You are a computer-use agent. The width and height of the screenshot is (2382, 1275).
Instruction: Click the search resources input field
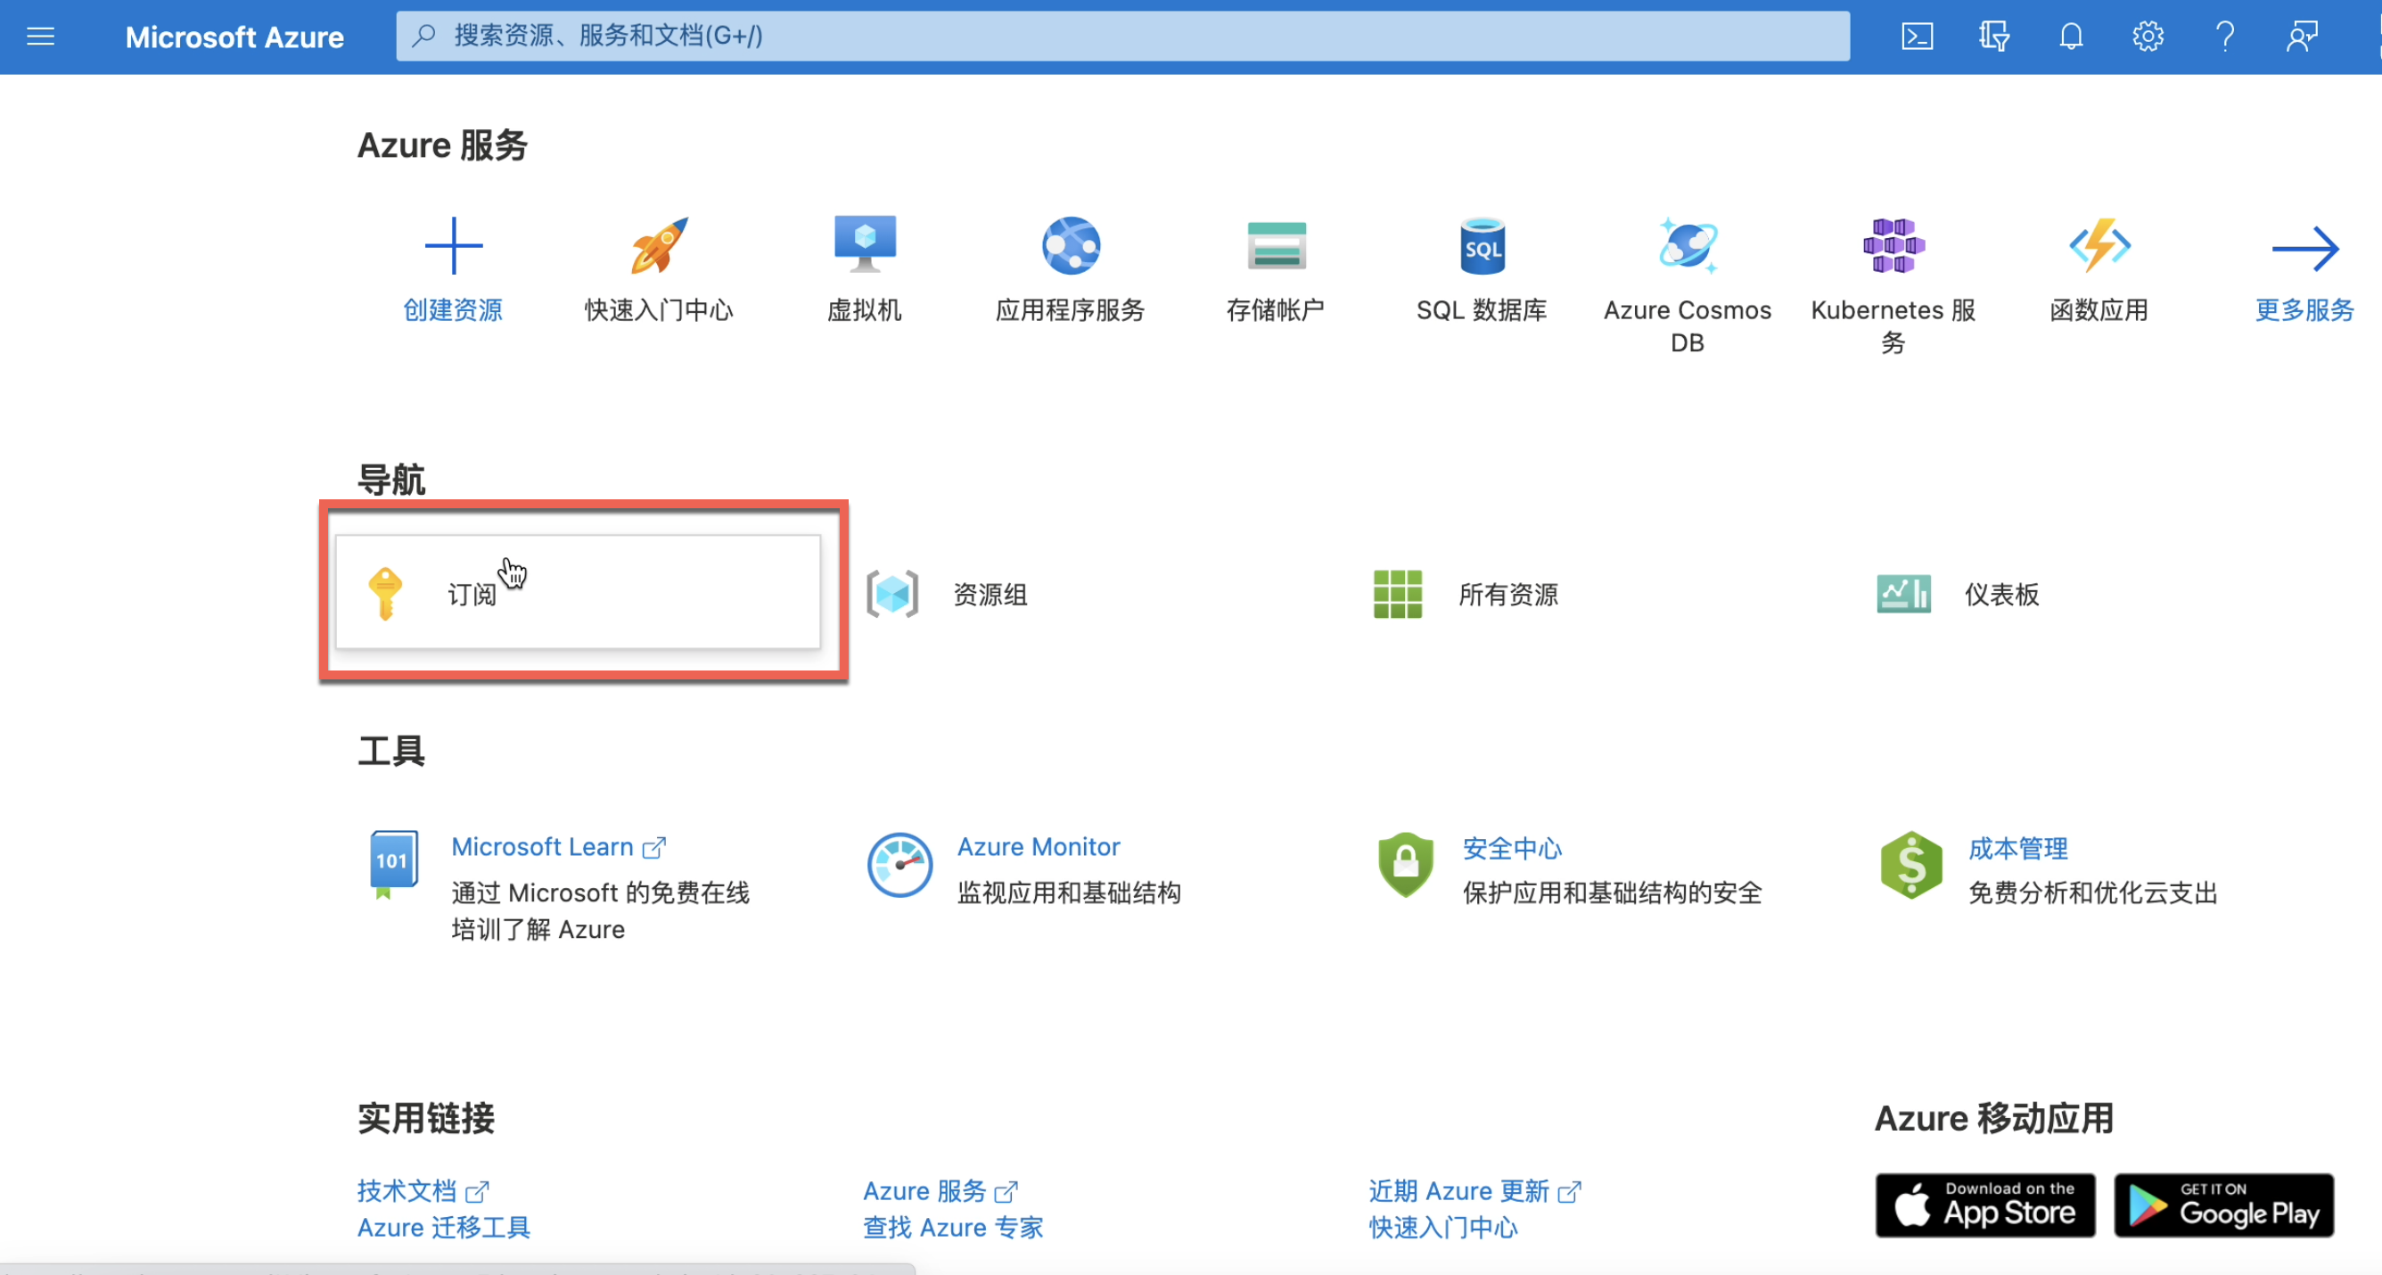tap(1122, 37)
